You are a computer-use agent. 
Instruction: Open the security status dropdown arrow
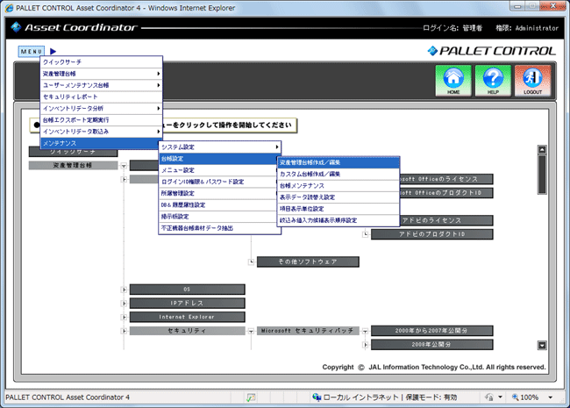pos(500,397)
